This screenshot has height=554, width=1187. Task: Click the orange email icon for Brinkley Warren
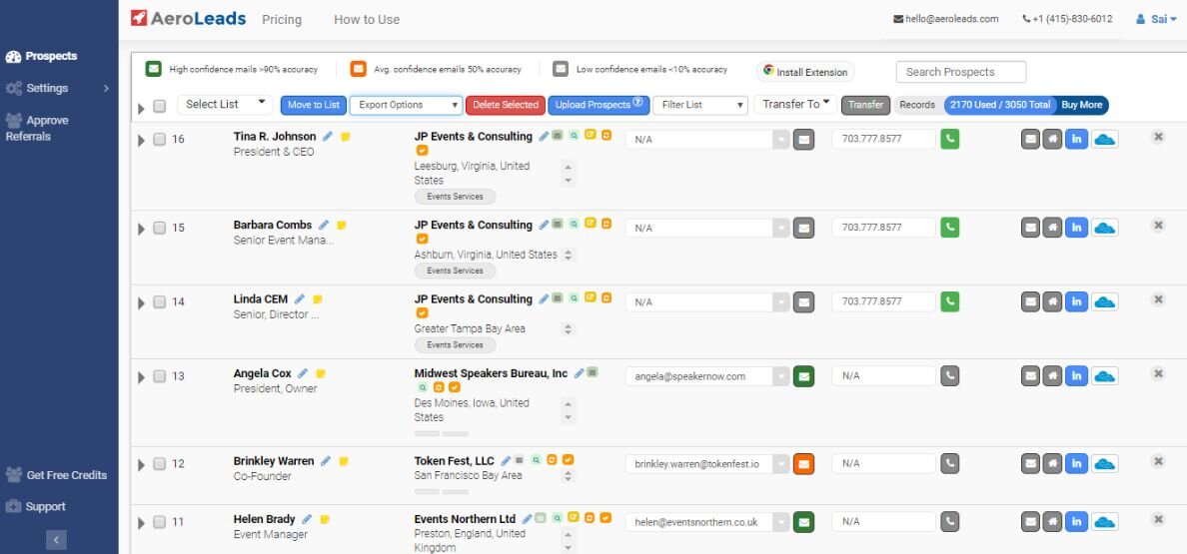803,463
